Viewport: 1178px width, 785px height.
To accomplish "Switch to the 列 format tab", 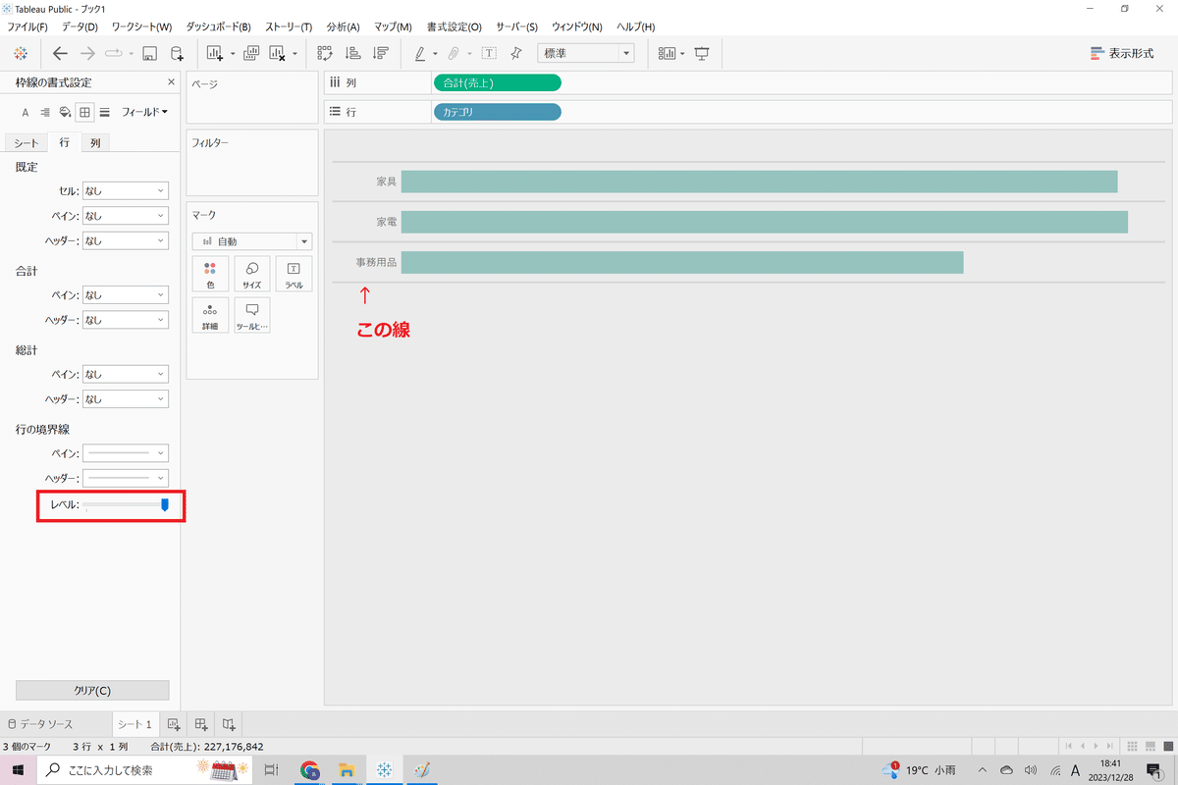I will [95, 143].
